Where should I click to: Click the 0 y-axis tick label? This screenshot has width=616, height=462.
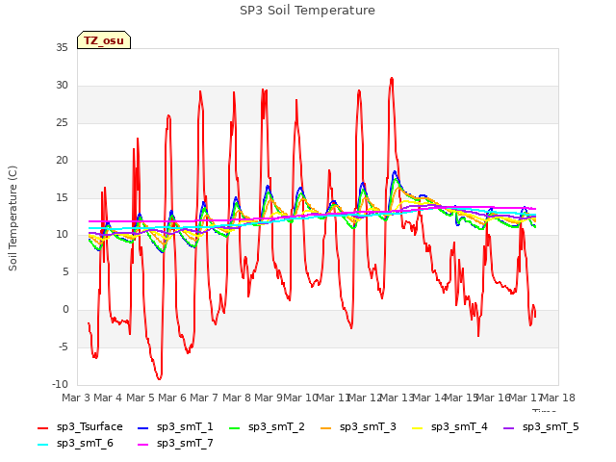pyautogui.click(x=65, y=310)
